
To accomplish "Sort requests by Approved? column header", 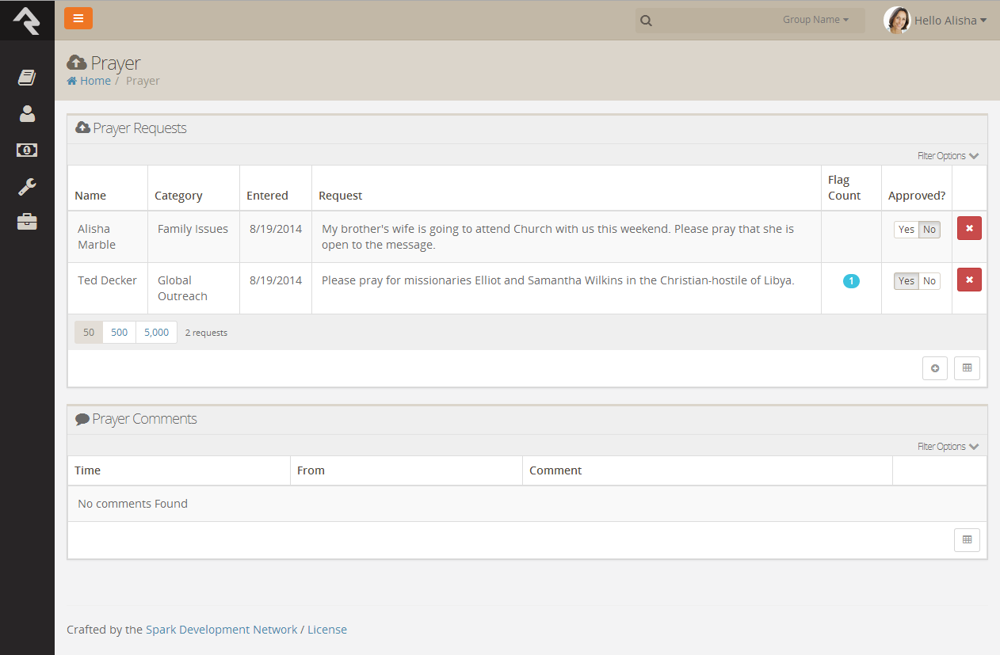I will (917, 196).
